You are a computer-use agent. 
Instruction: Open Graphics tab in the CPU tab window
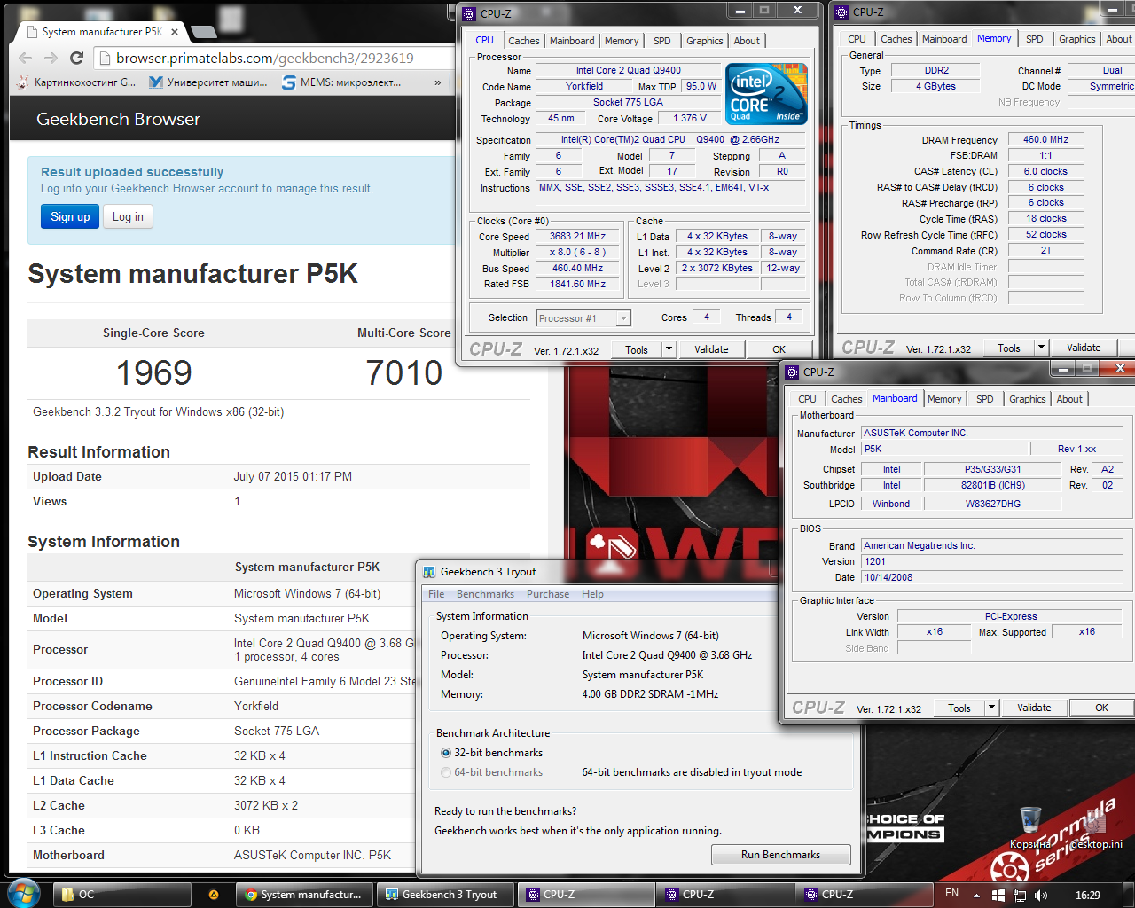[x=705, y=41]
